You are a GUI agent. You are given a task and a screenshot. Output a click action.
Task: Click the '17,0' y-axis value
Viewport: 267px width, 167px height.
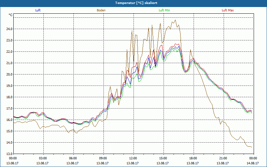9,109
